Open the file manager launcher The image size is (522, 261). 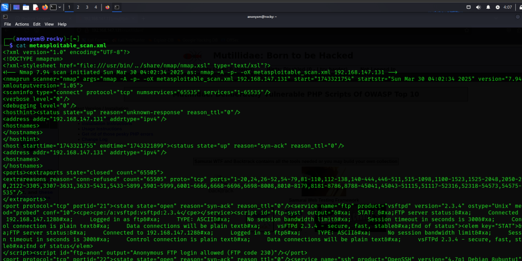(x=26, y=7)
